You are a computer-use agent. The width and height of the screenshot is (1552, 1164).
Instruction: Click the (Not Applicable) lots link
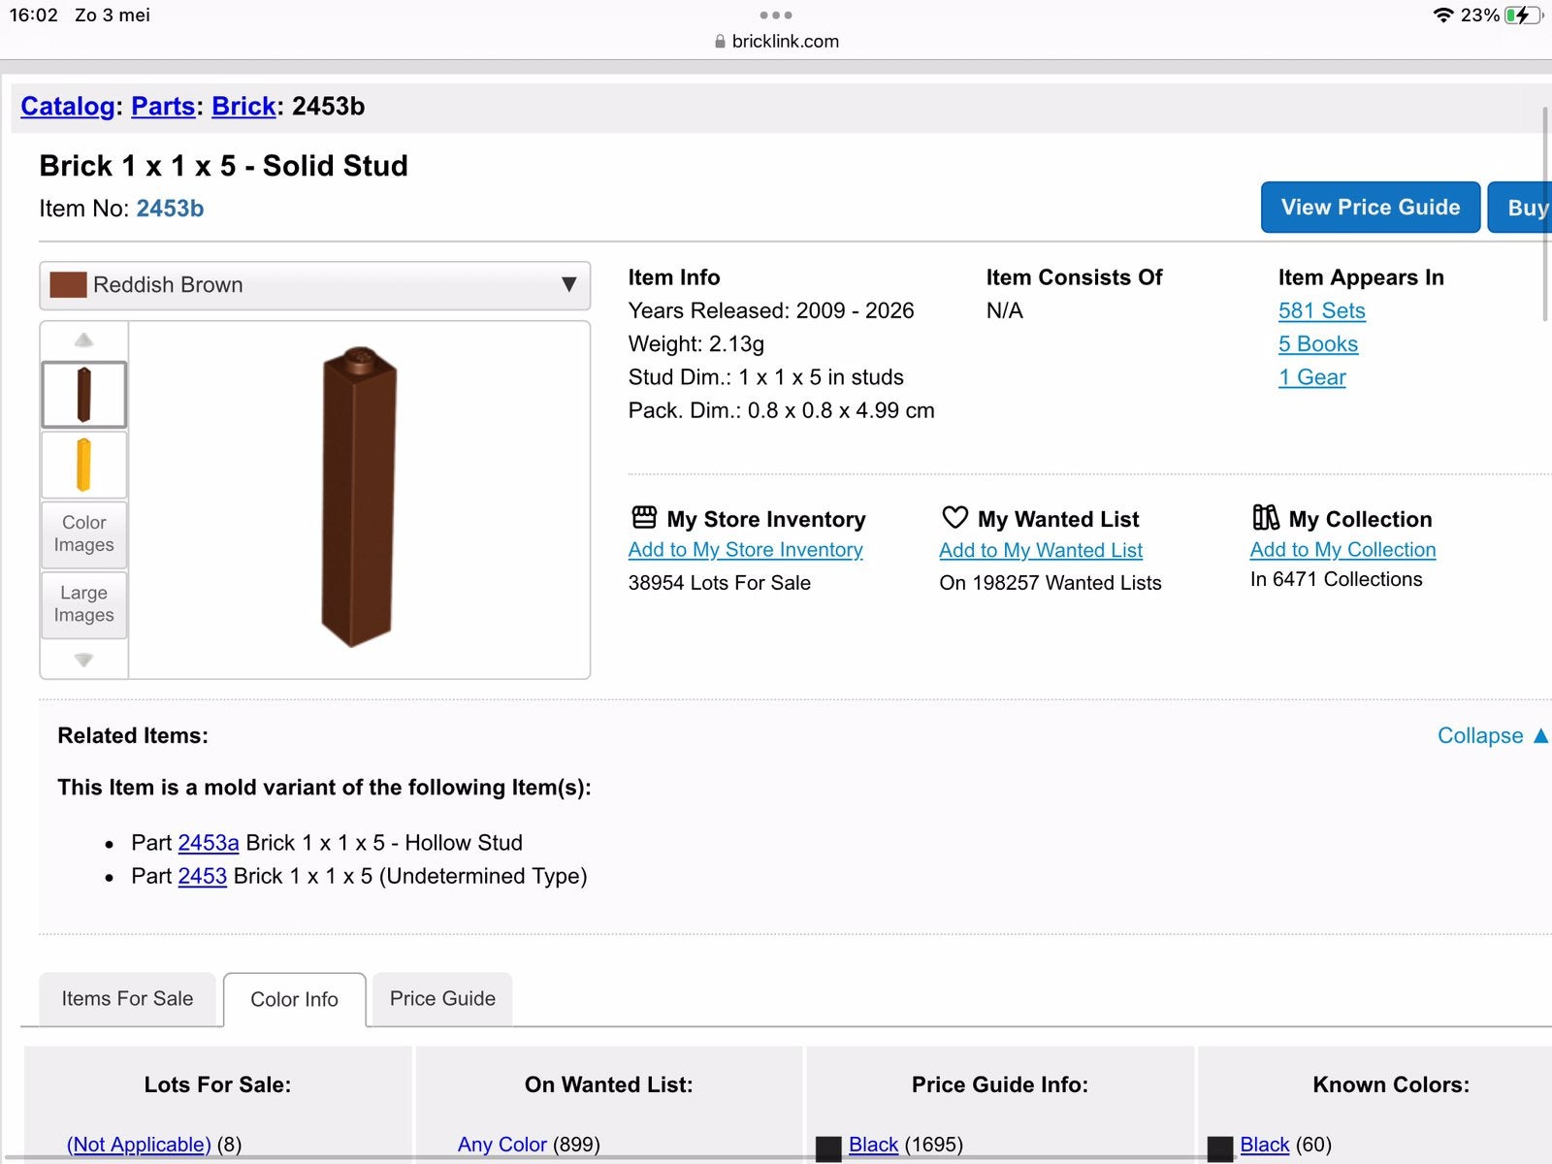[139, 1145]
